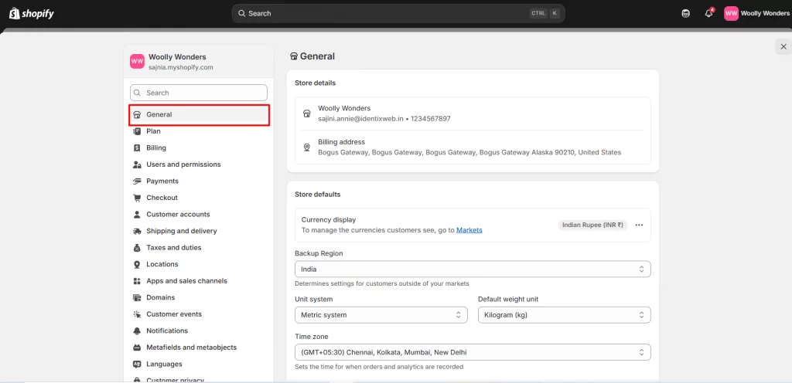This screenshot has width=792, height=383.
Task: Follow the Markets link
Action: [x=469, y=230]
